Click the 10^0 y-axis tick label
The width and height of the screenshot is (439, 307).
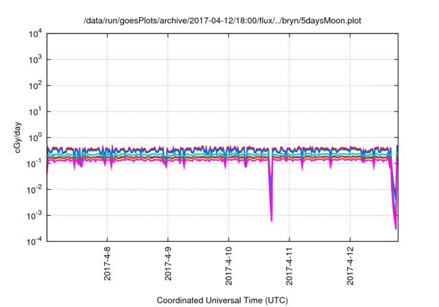point(36,138)
